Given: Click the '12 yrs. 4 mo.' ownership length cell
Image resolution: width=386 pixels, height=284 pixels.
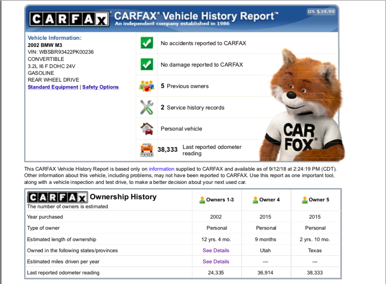Looking at the screenshot, I should tap(216, 239).
